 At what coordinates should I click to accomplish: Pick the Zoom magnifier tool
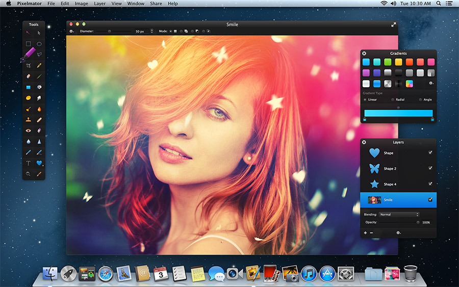pos(29,174)
